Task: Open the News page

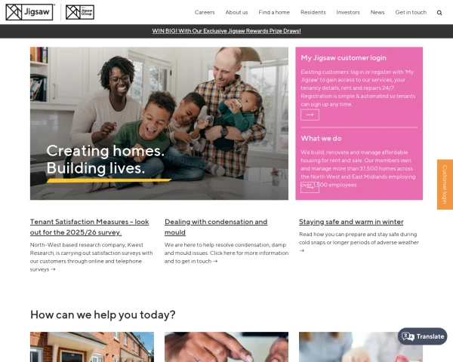Action: pos(377,12)
